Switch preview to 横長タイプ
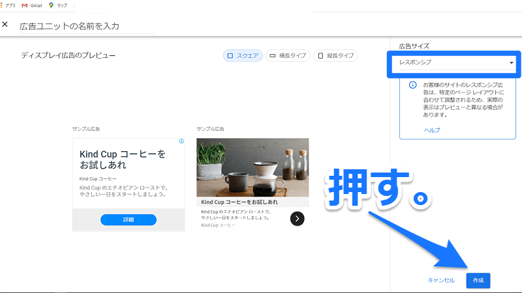 [x=287, y=56]
